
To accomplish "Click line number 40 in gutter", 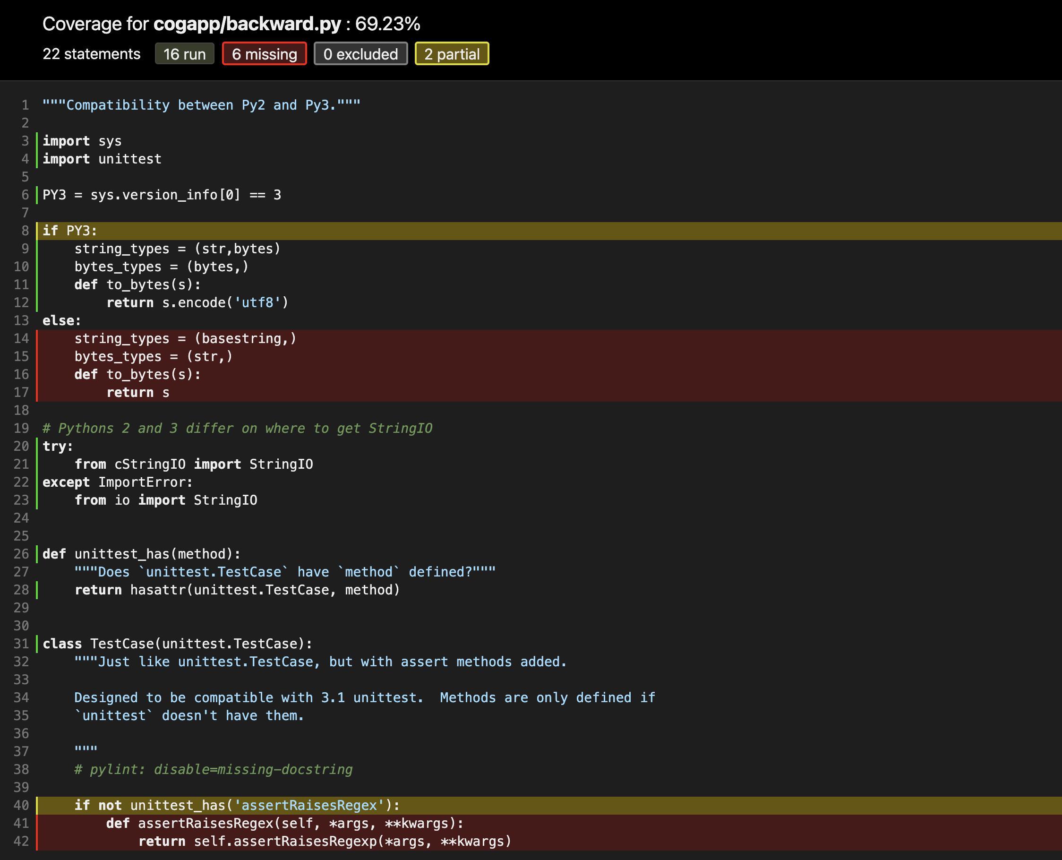I will pyautogui.click(x=21, y=806).
